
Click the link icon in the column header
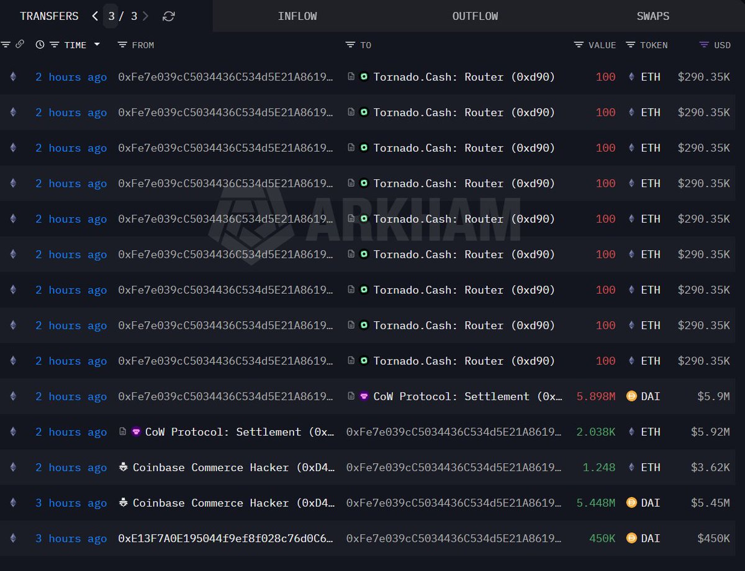20,45
